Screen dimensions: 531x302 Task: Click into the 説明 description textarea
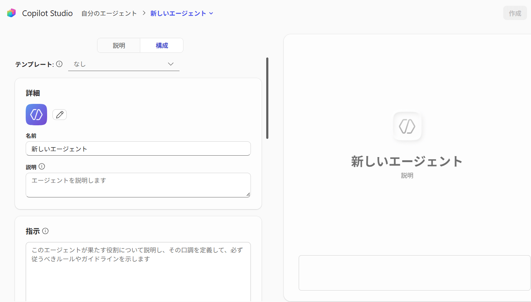[138, 185]
